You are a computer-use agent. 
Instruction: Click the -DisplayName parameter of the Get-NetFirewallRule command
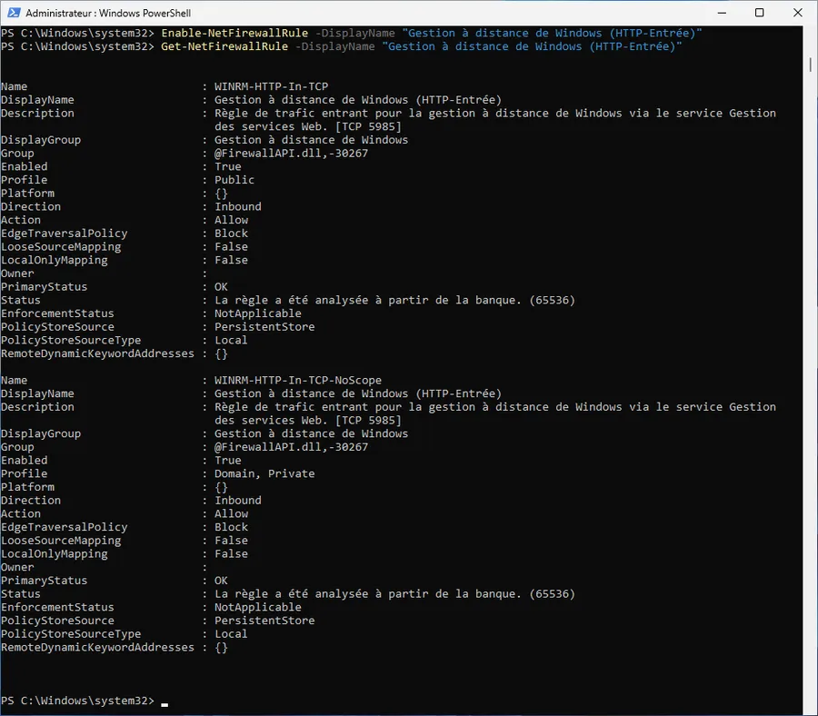coord(334,46)
